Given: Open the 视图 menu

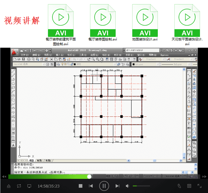Looking at the screenshot, I should 48,55.
